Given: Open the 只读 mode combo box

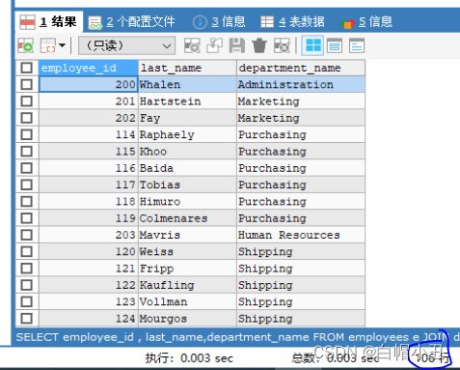Looking at the screenshot, I should [x=127, y=45].
